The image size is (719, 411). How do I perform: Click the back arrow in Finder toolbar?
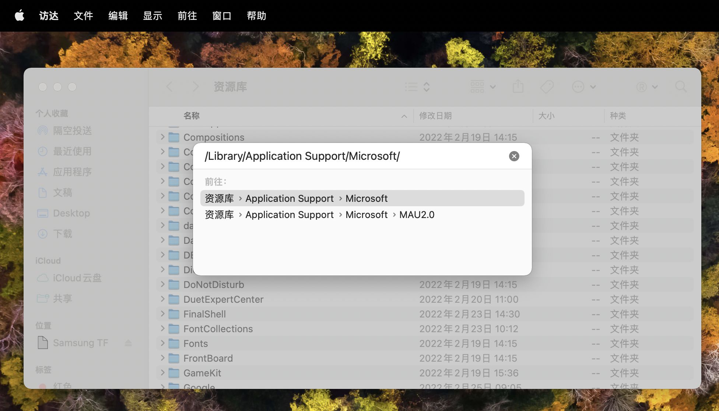(x=169, y=87)
